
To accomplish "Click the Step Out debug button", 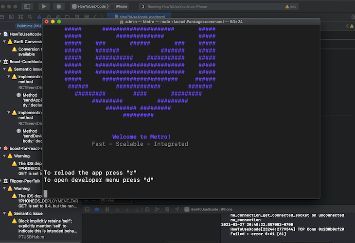I will tap(137, 209).
